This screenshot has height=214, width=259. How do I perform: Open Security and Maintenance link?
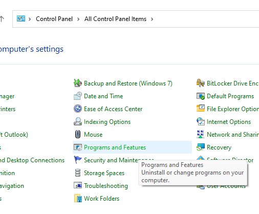(x=119, y=160)
